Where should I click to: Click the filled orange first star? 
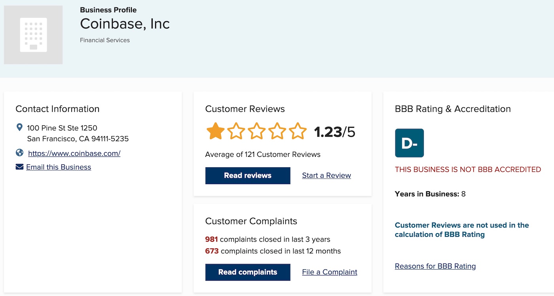coord(215,131)
